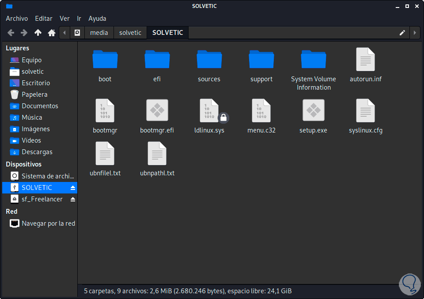Open the Editar menu
This screenshot has width=424, height=299.
pyautogui.click(x=44, y=19)
